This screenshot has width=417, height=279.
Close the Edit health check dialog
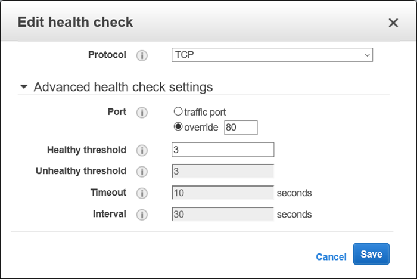click(x=393, y=23)
